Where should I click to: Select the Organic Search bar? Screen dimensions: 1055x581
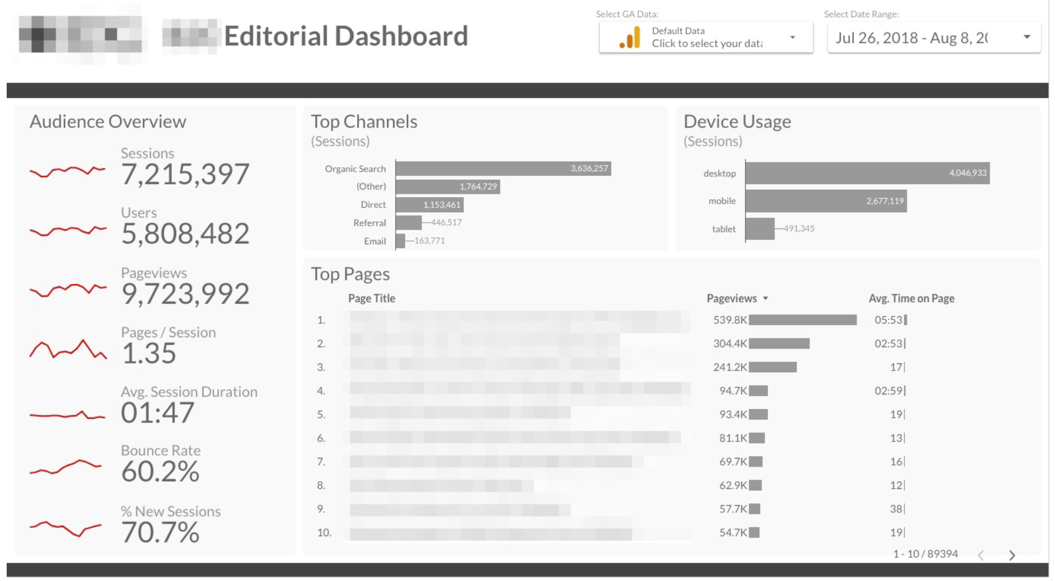click(503, 168)
